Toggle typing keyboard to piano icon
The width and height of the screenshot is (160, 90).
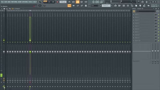coord(69,5)
